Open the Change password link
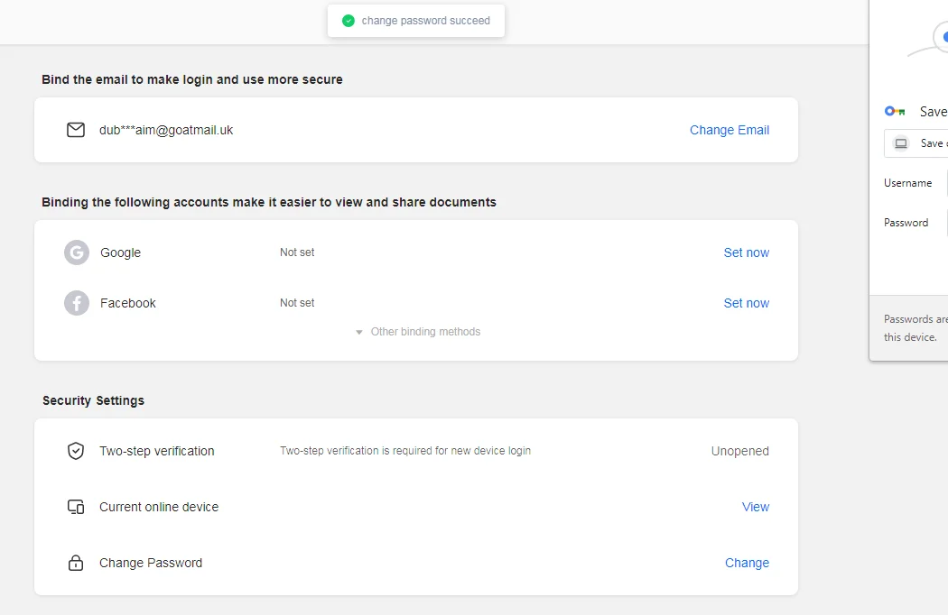The height and width of the screenshot is (615, 948). 748,563
